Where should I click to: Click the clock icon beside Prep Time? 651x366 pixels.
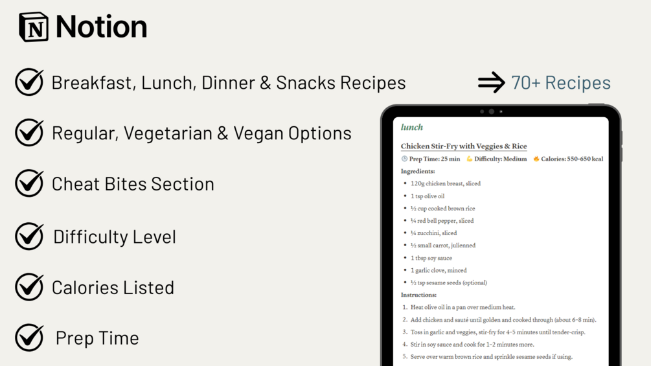[x=404, y=159]
